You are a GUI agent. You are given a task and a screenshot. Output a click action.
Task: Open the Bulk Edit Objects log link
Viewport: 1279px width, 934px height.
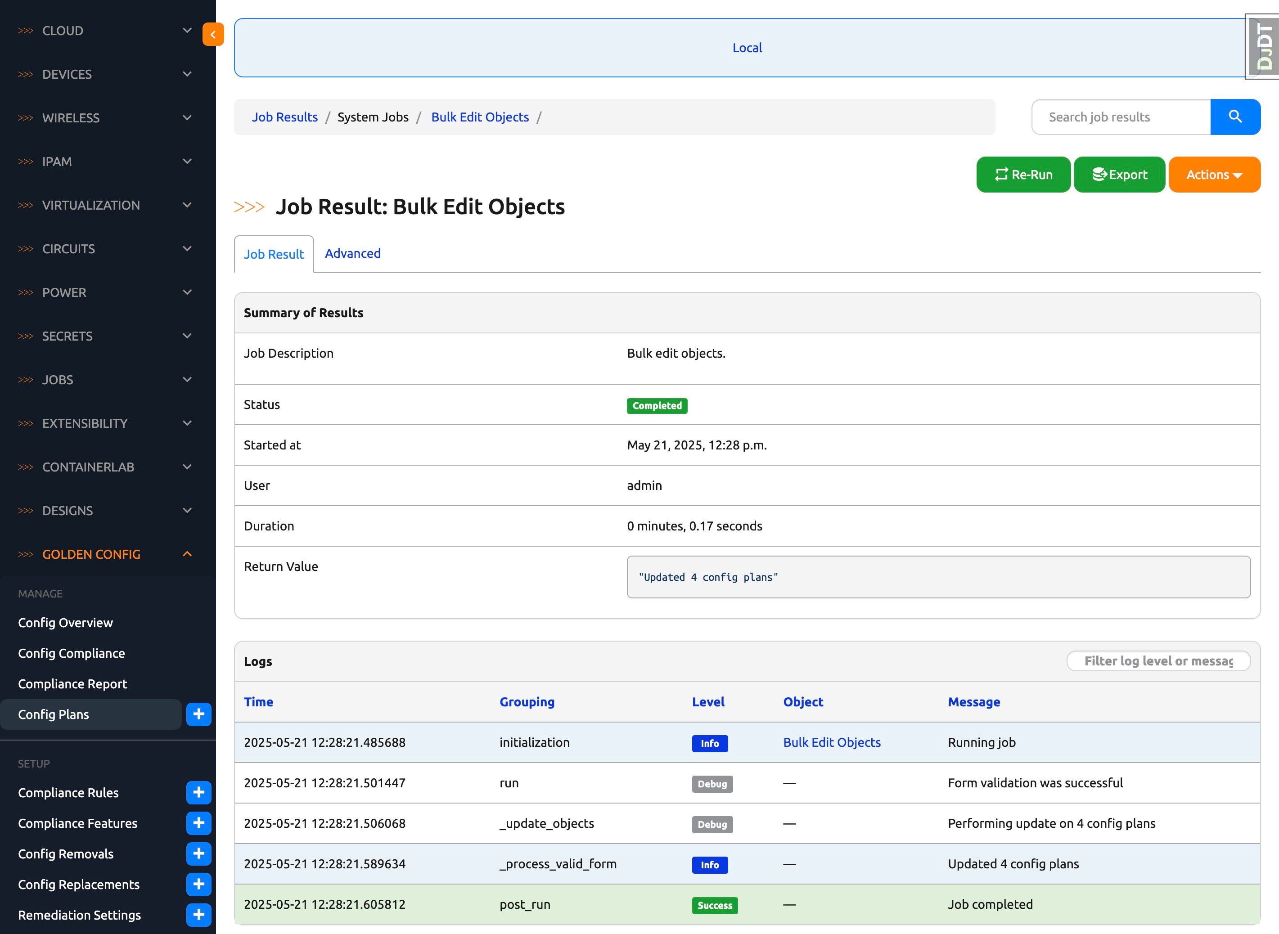831,742
